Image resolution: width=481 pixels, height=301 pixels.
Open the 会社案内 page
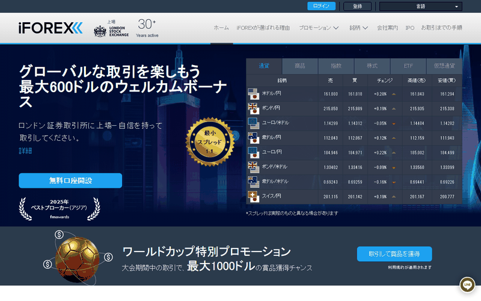point(387,28)
